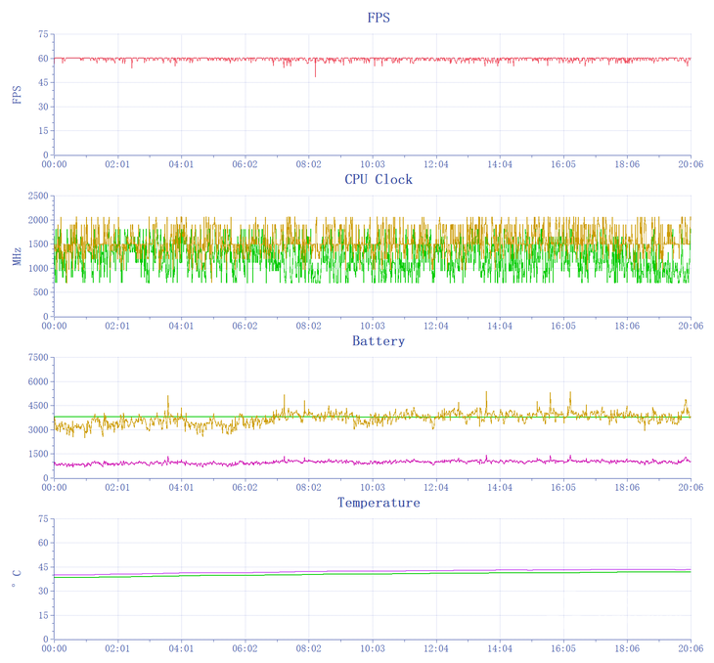714x663 pixels.
Task: Click the 04:01 time label under Temperature chart
Action: (x=181, y=648)
